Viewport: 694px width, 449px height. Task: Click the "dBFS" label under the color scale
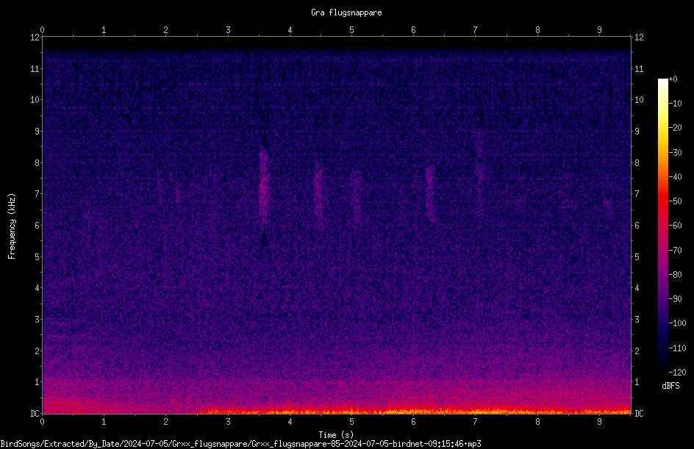coord(670,386)
